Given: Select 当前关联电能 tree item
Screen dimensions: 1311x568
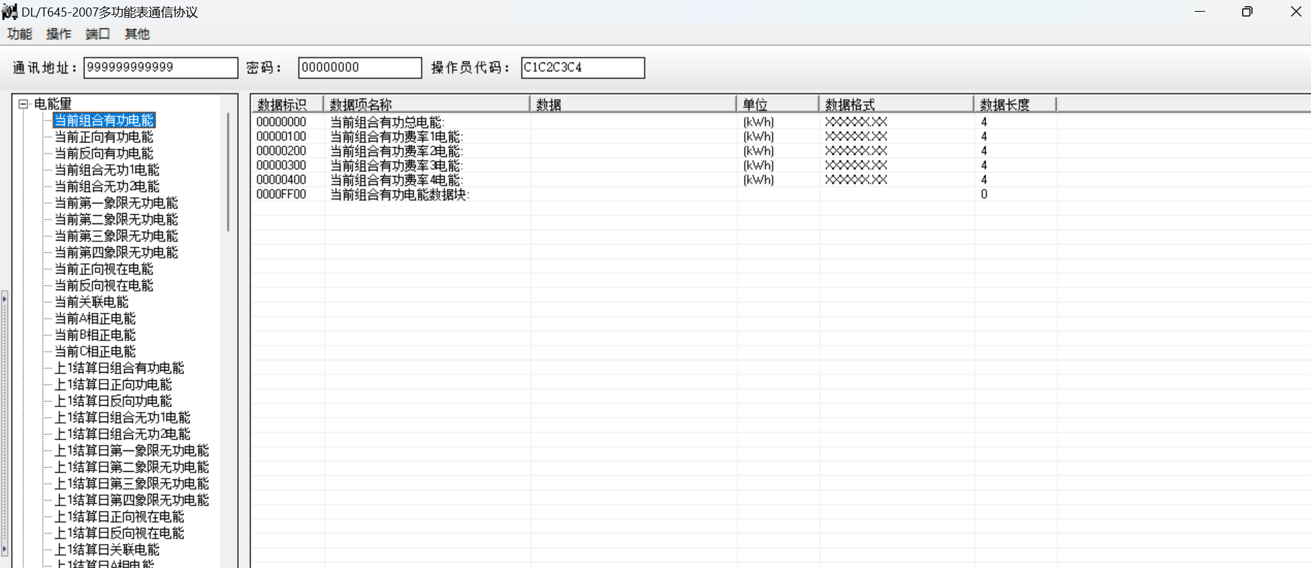Looking at the screenshot, I should (92, 302).
